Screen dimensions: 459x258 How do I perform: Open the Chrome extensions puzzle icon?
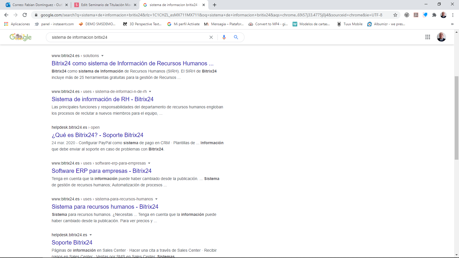434,15
